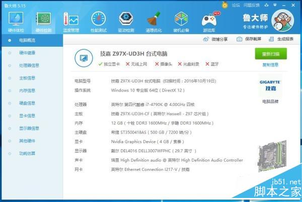Click the Windows 10 专业版 64位 text
Viewport: 302px width, 202px height.
(x=147, y=90)
